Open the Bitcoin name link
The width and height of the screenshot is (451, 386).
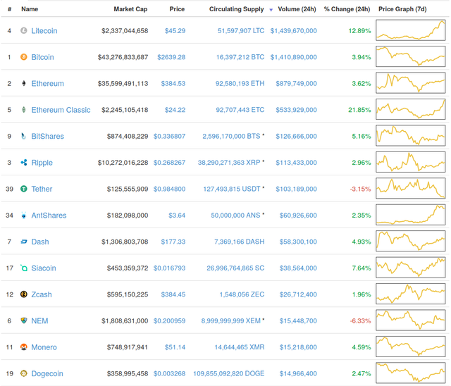coord(42,57)
